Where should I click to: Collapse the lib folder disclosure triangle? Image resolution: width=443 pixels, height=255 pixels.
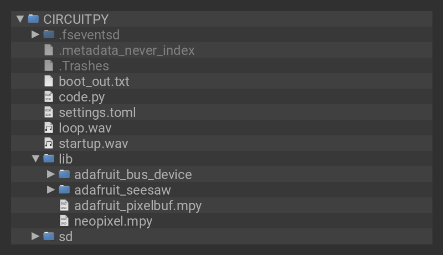point(35,159)
